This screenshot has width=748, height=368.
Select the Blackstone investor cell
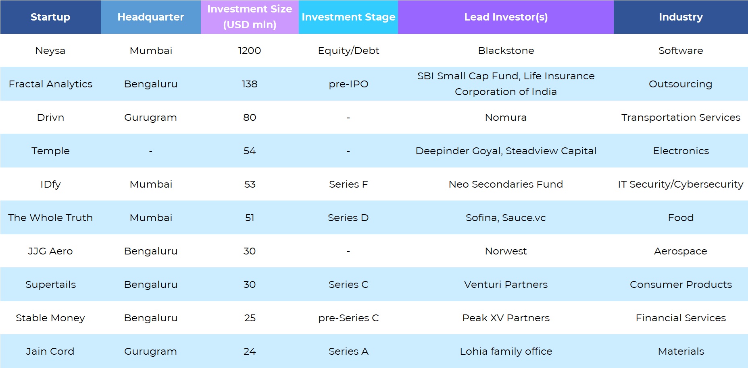pyautogui.click(x=506, y=50)
